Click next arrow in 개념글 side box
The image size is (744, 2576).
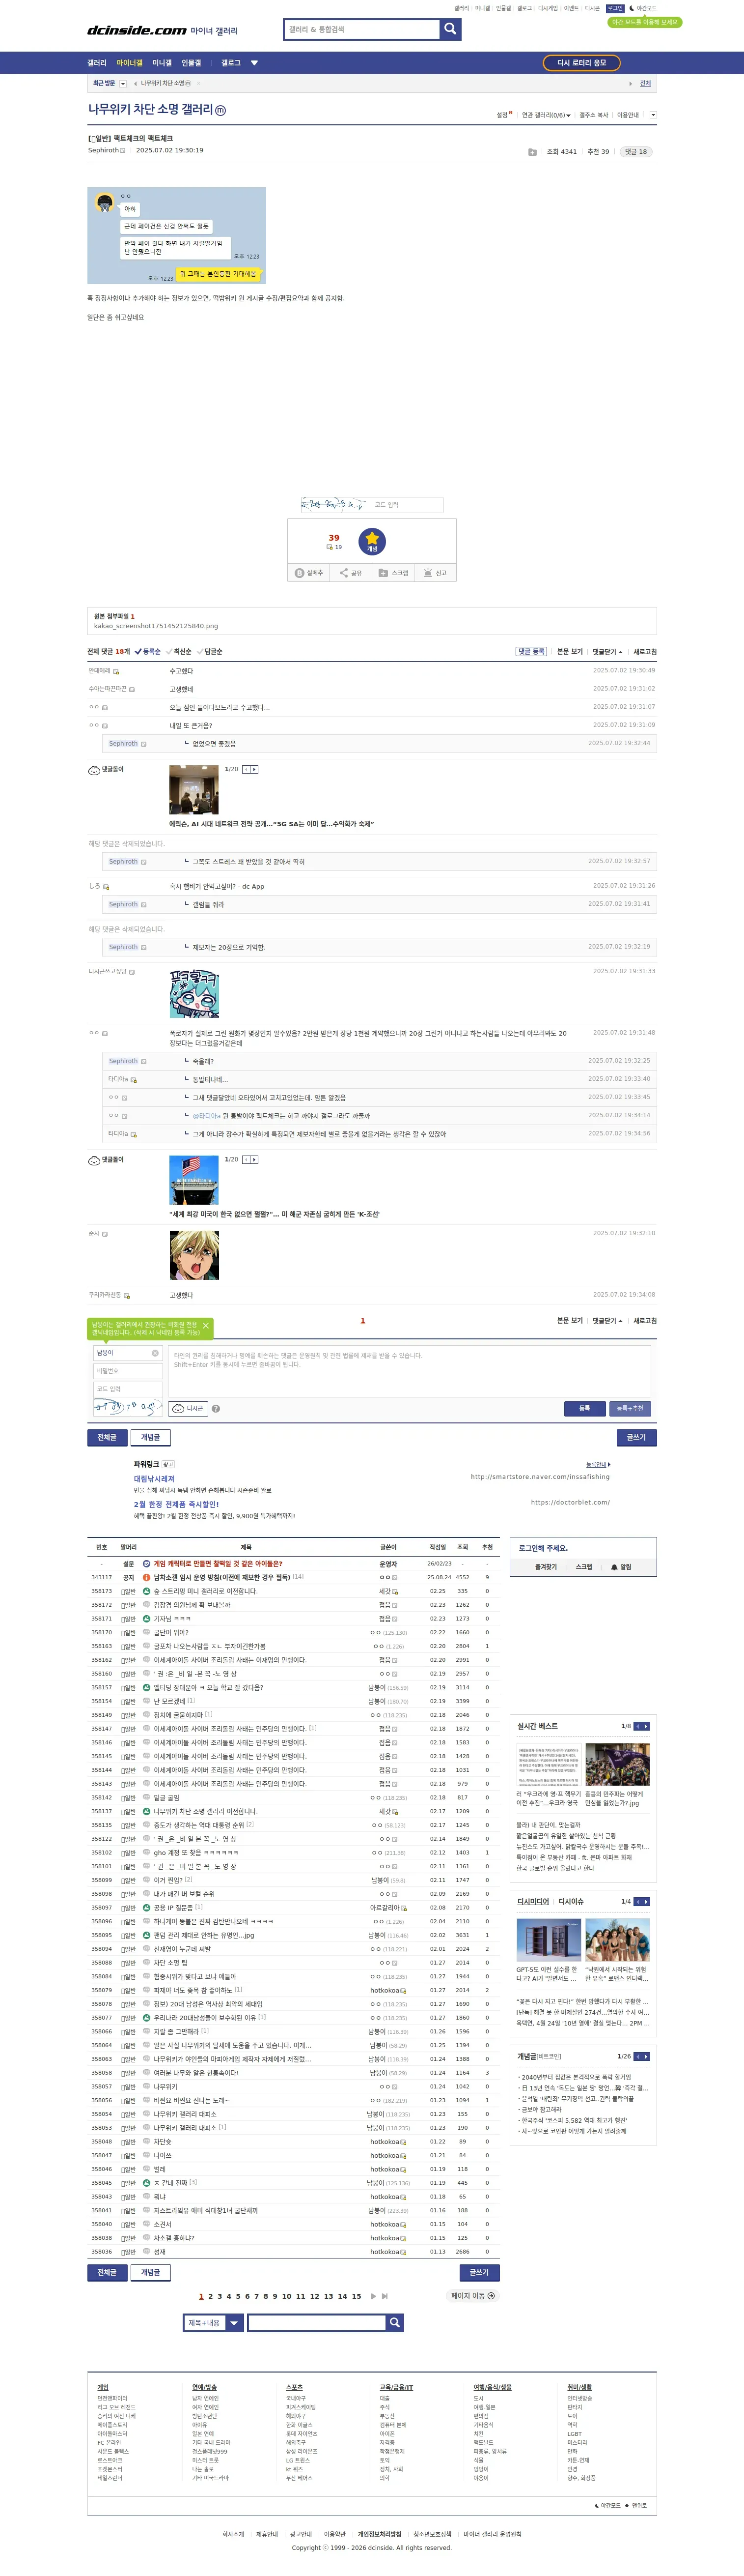click(x=646, y=2056)
